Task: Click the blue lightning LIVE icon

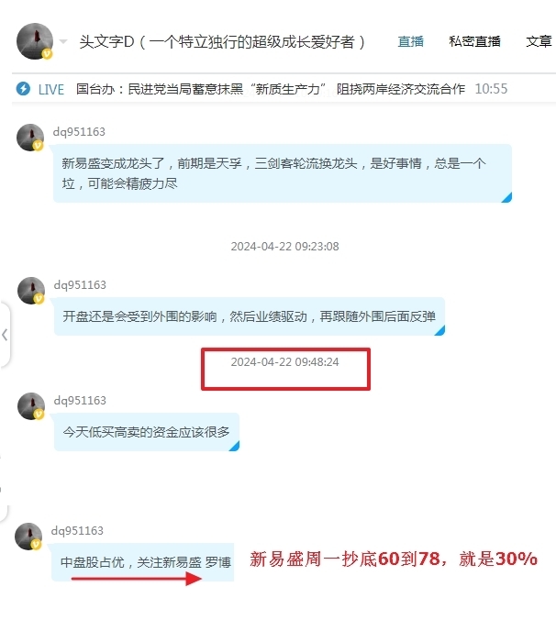Action: click(x=23, y=89)
